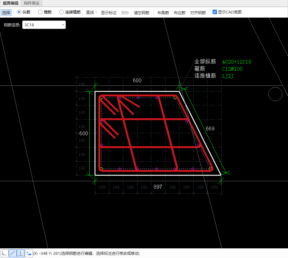Click the 布边筋 button
Image resolution: width=288 pixels, height=258 pixels.
click(x=179, y=13)
